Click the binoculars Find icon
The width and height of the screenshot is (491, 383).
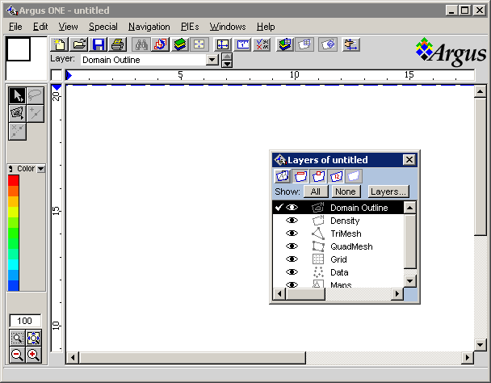(x=141, y=44)
